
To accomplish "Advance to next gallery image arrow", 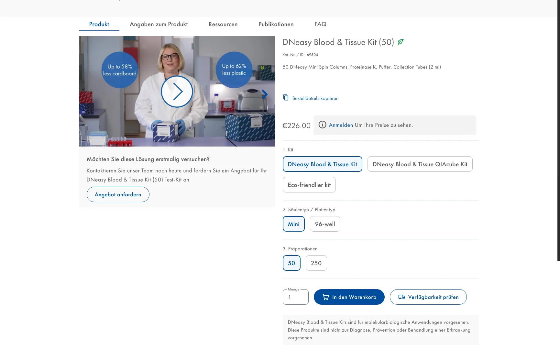I will point(265,94).
